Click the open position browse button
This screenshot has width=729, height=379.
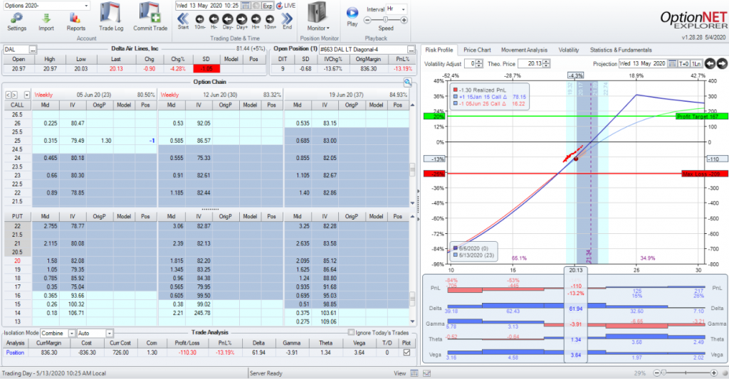pyautogui.click(x=411, y=49)
